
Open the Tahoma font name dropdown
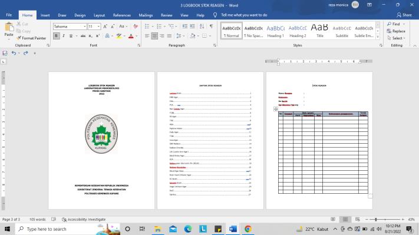tap(70, 27)
